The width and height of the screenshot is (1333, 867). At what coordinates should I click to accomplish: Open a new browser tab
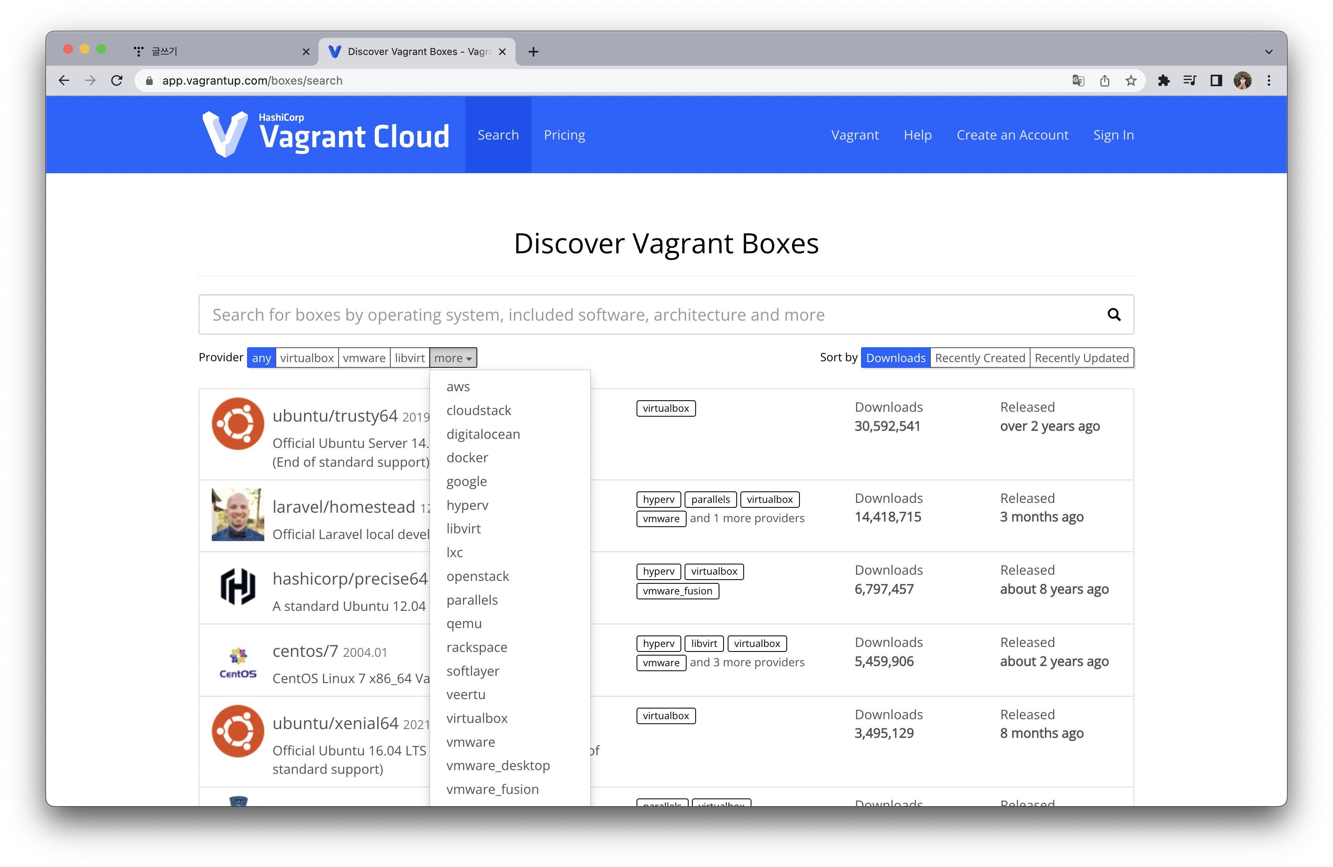pyautogui.click(x=533, y=52)
